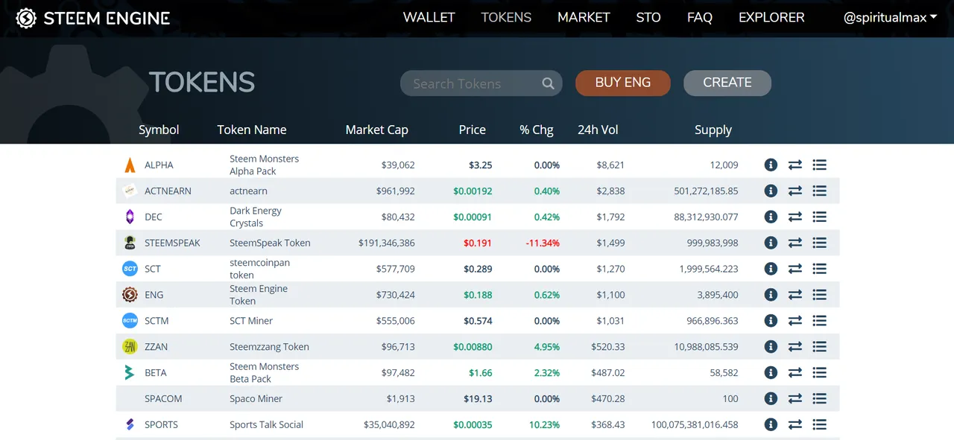Click the STEEMSPEAK symbol text

[x=172, y=243]
